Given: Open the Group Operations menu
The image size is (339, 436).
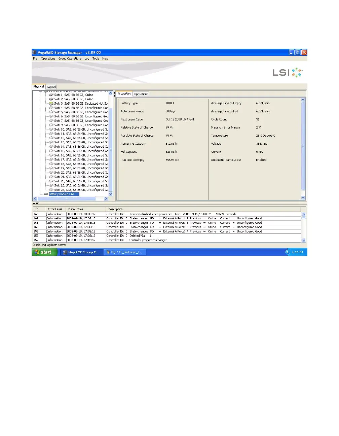Looking at the screenshot, I should [x=70, y=59].
